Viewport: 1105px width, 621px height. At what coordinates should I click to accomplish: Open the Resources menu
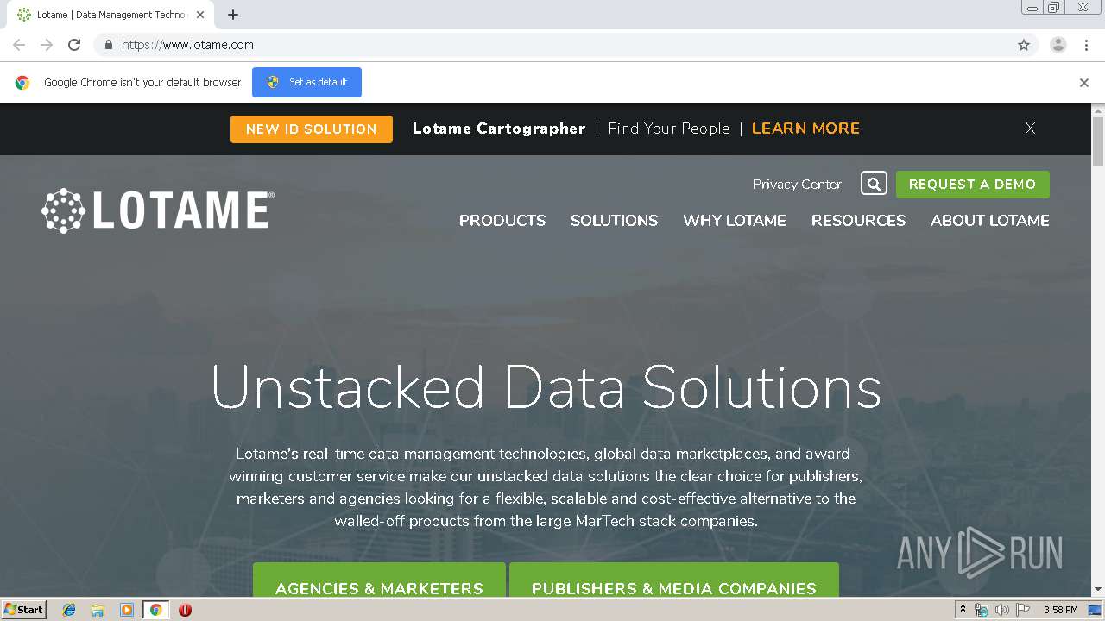tap(858, 221)
